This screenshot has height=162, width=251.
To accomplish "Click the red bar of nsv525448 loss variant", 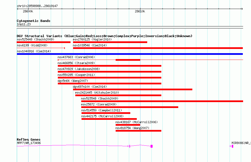I will (43, 42).
